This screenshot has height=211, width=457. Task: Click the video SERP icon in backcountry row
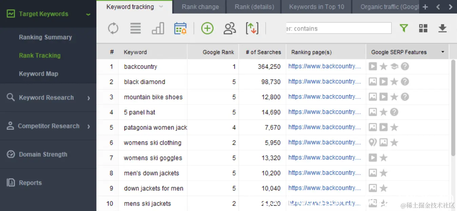373,66
